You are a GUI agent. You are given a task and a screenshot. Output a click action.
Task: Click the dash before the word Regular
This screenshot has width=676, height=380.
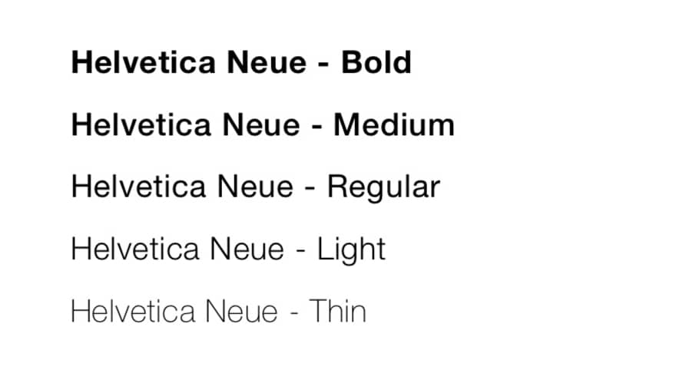click(x=310, y=190)
